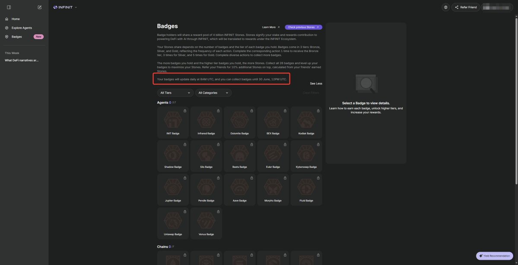Viewport: 518px width, 265px height.
Task: Click the Refer Friend button
Action: (466, 7)
